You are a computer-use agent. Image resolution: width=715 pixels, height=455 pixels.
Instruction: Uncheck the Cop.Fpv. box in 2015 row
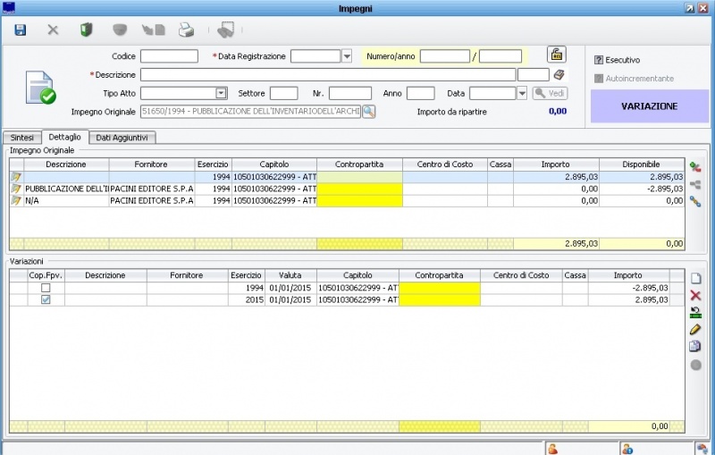(x=46, y=300)
